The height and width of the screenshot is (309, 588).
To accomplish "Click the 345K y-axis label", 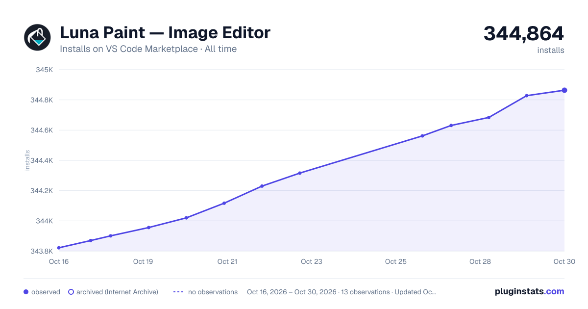I will 44,70.
